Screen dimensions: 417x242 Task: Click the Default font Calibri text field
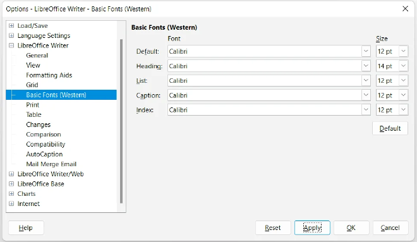click(x=265, y=51)
